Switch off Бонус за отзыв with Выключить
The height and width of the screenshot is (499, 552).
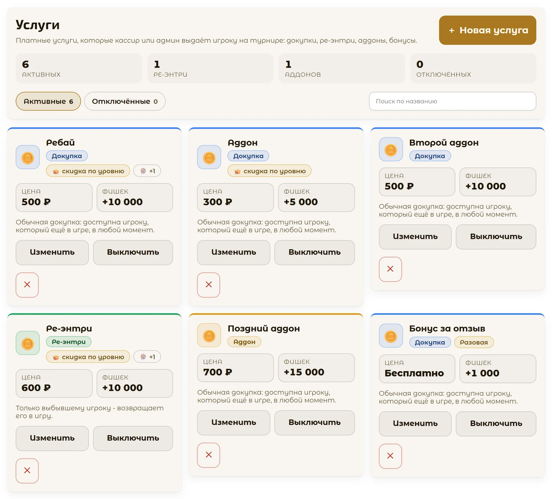click(x=496, y=424)
